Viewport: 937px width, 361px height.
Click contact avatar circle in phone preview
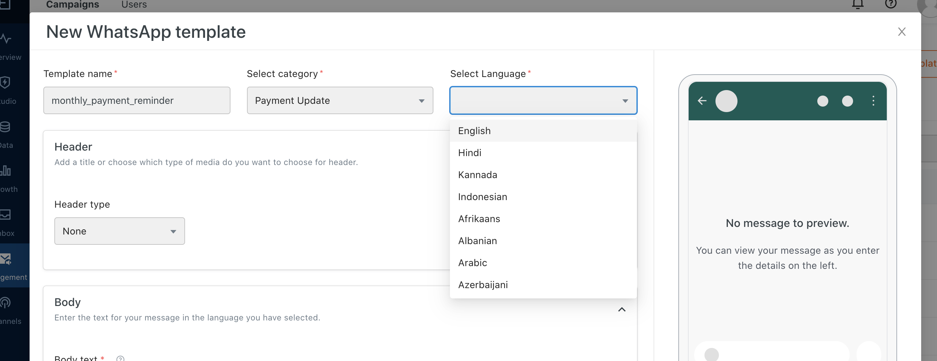[x=726, y=101]
